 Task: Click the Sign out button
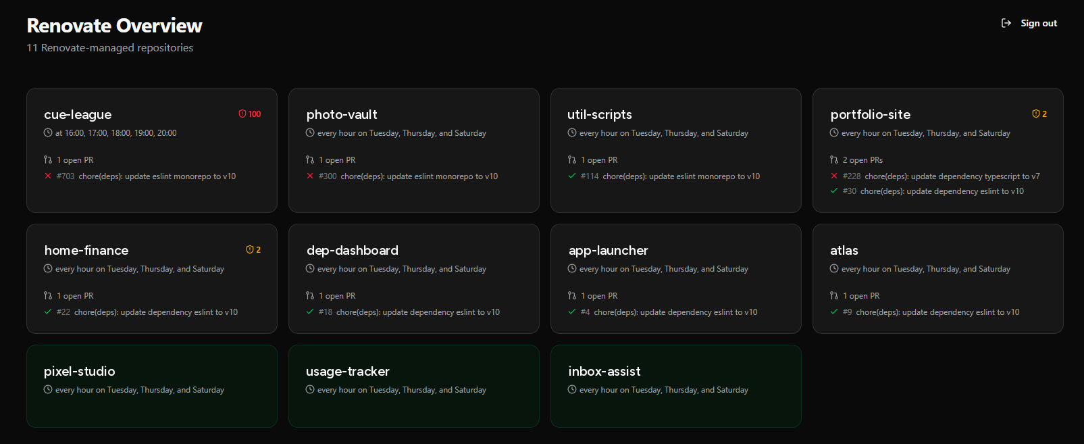(x=1029, y=23)
